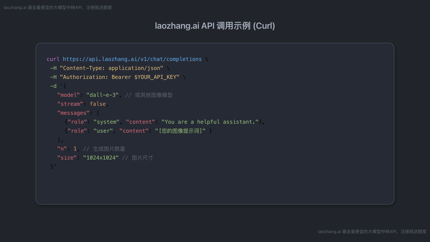The image size is (430, 242).
Task: Click the "false" value
Action: [98, 104]
